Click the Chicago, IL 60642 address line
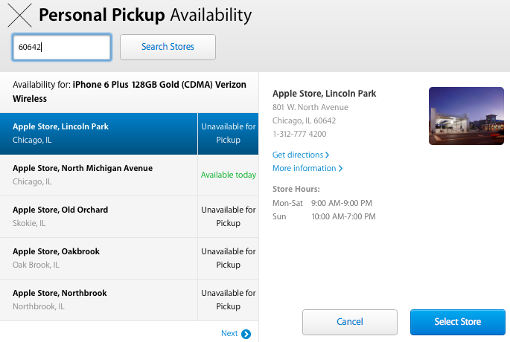 [304, 121]
